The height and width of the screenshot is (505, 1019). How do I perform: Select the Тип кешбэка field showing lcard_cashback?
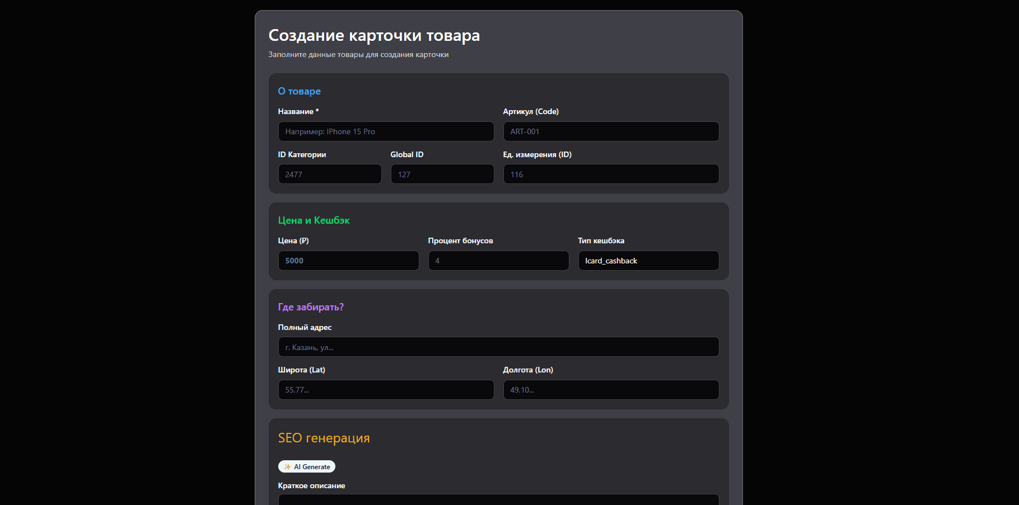tap(648, 261)
